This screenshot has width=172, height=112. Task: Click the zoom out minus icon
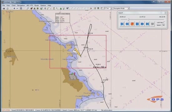pos(17,8)
